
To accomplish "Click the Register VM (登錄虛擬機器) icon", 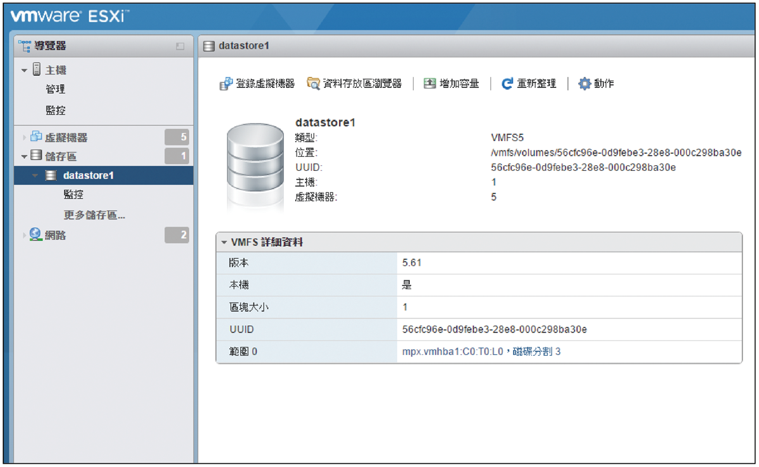I will tap(226, 84).
